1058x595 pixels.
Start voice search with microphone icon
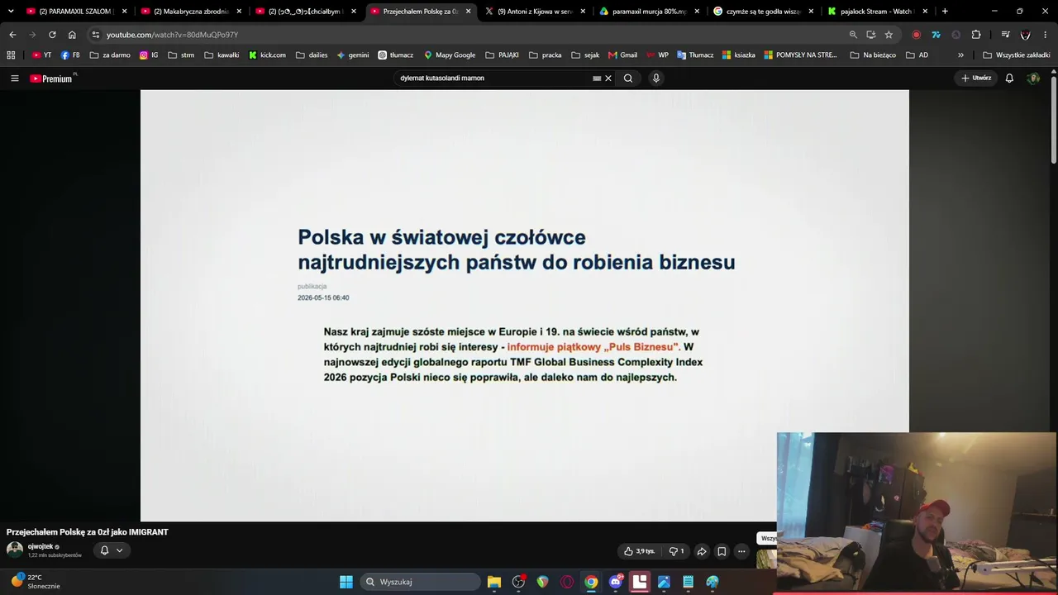pos(656,79)
